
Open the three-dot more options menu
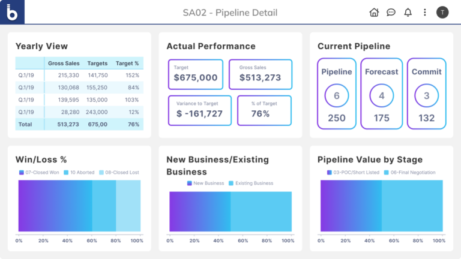coord(425,12)
